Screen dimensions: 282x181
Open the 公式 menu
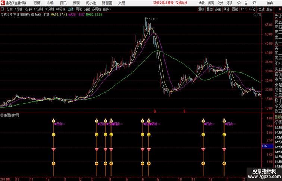tap(220, 3)
